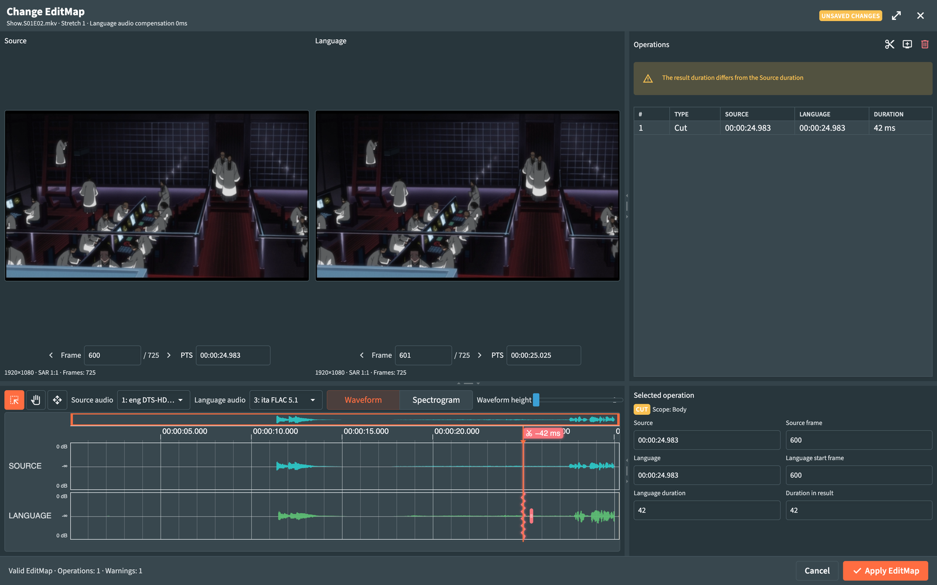Click the CUT scope badge
The width and height of the screenshot is (937, 585).
pyautogui.click(x=642, y=409)
